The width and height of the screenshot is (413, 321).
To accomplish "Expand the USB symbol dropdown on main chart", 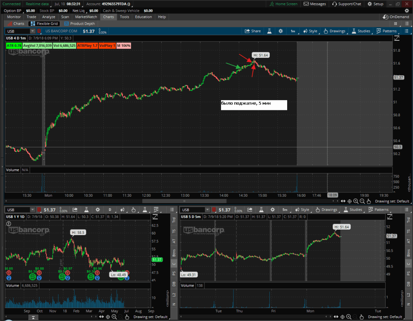I will (32, 31).
